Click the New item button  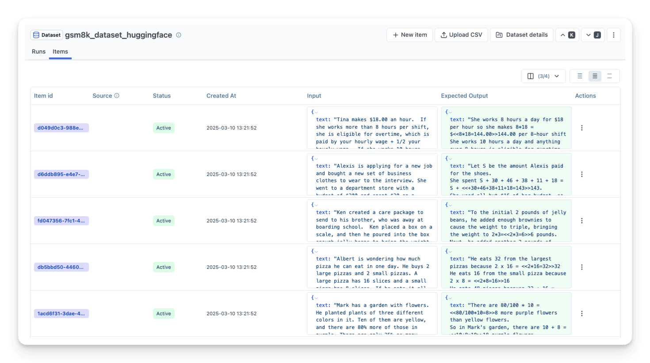tap(409, 35)
